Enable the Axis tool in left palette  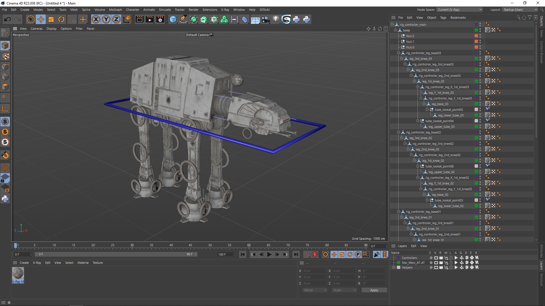pos(5,108)
